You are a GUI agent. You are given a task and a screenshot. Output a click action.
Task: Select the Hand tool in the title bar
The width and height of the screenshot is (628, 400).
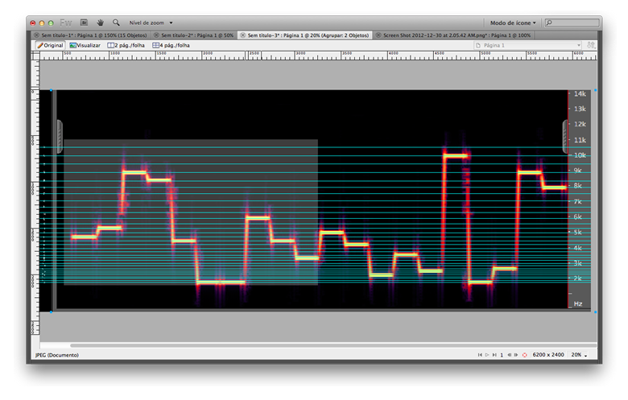(x=100, y=23)
